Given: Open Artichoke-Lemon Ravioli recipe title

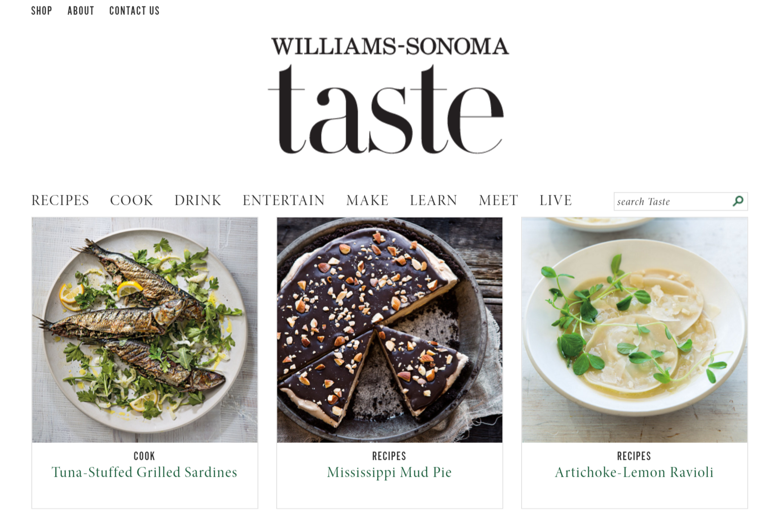Looking at the screenshot, I should [634, 472].
